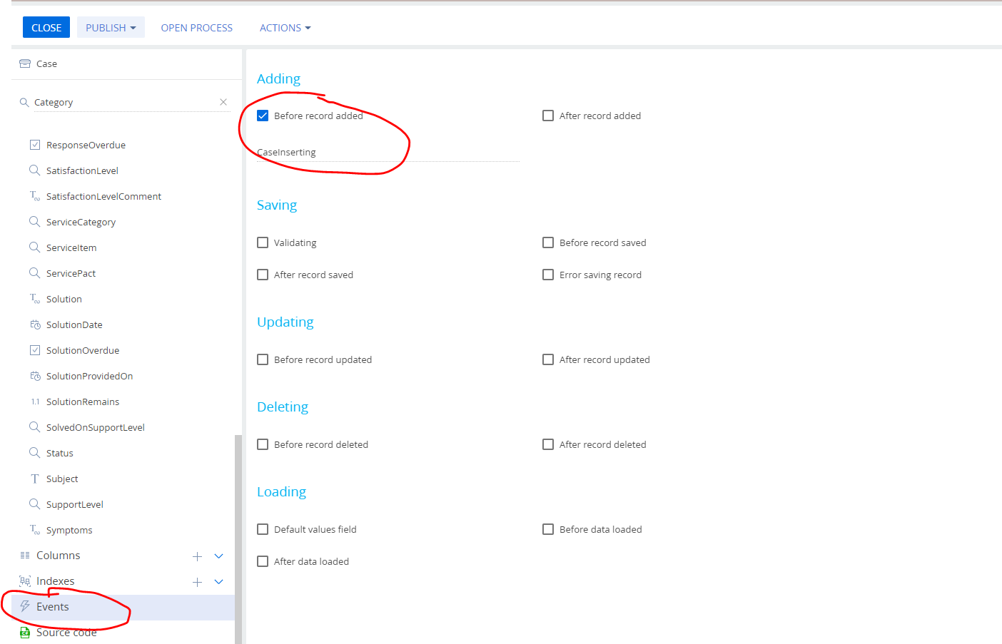The width and height of the screenshot is (1002, 644).
Task: Select the Source code icon
Action: [x=25, y=632]
